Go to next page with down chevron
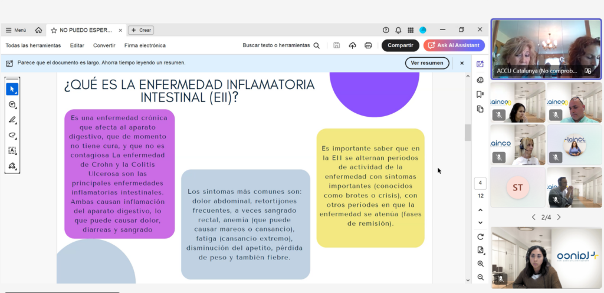The height and width of the screenshot is (293, 604). click(480, 222)
